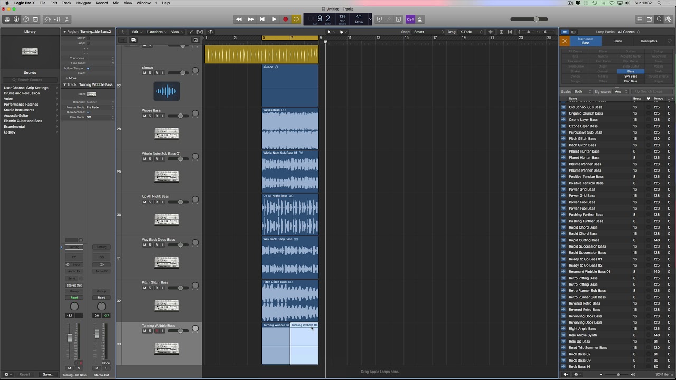Toggle the Inspector toolbar button
Screen dimensions: 676x380
(16, 19)
